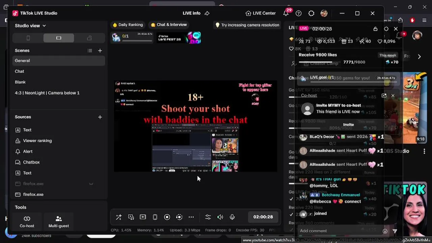Click the LIVE Fest 25 banner

point(179,37)
